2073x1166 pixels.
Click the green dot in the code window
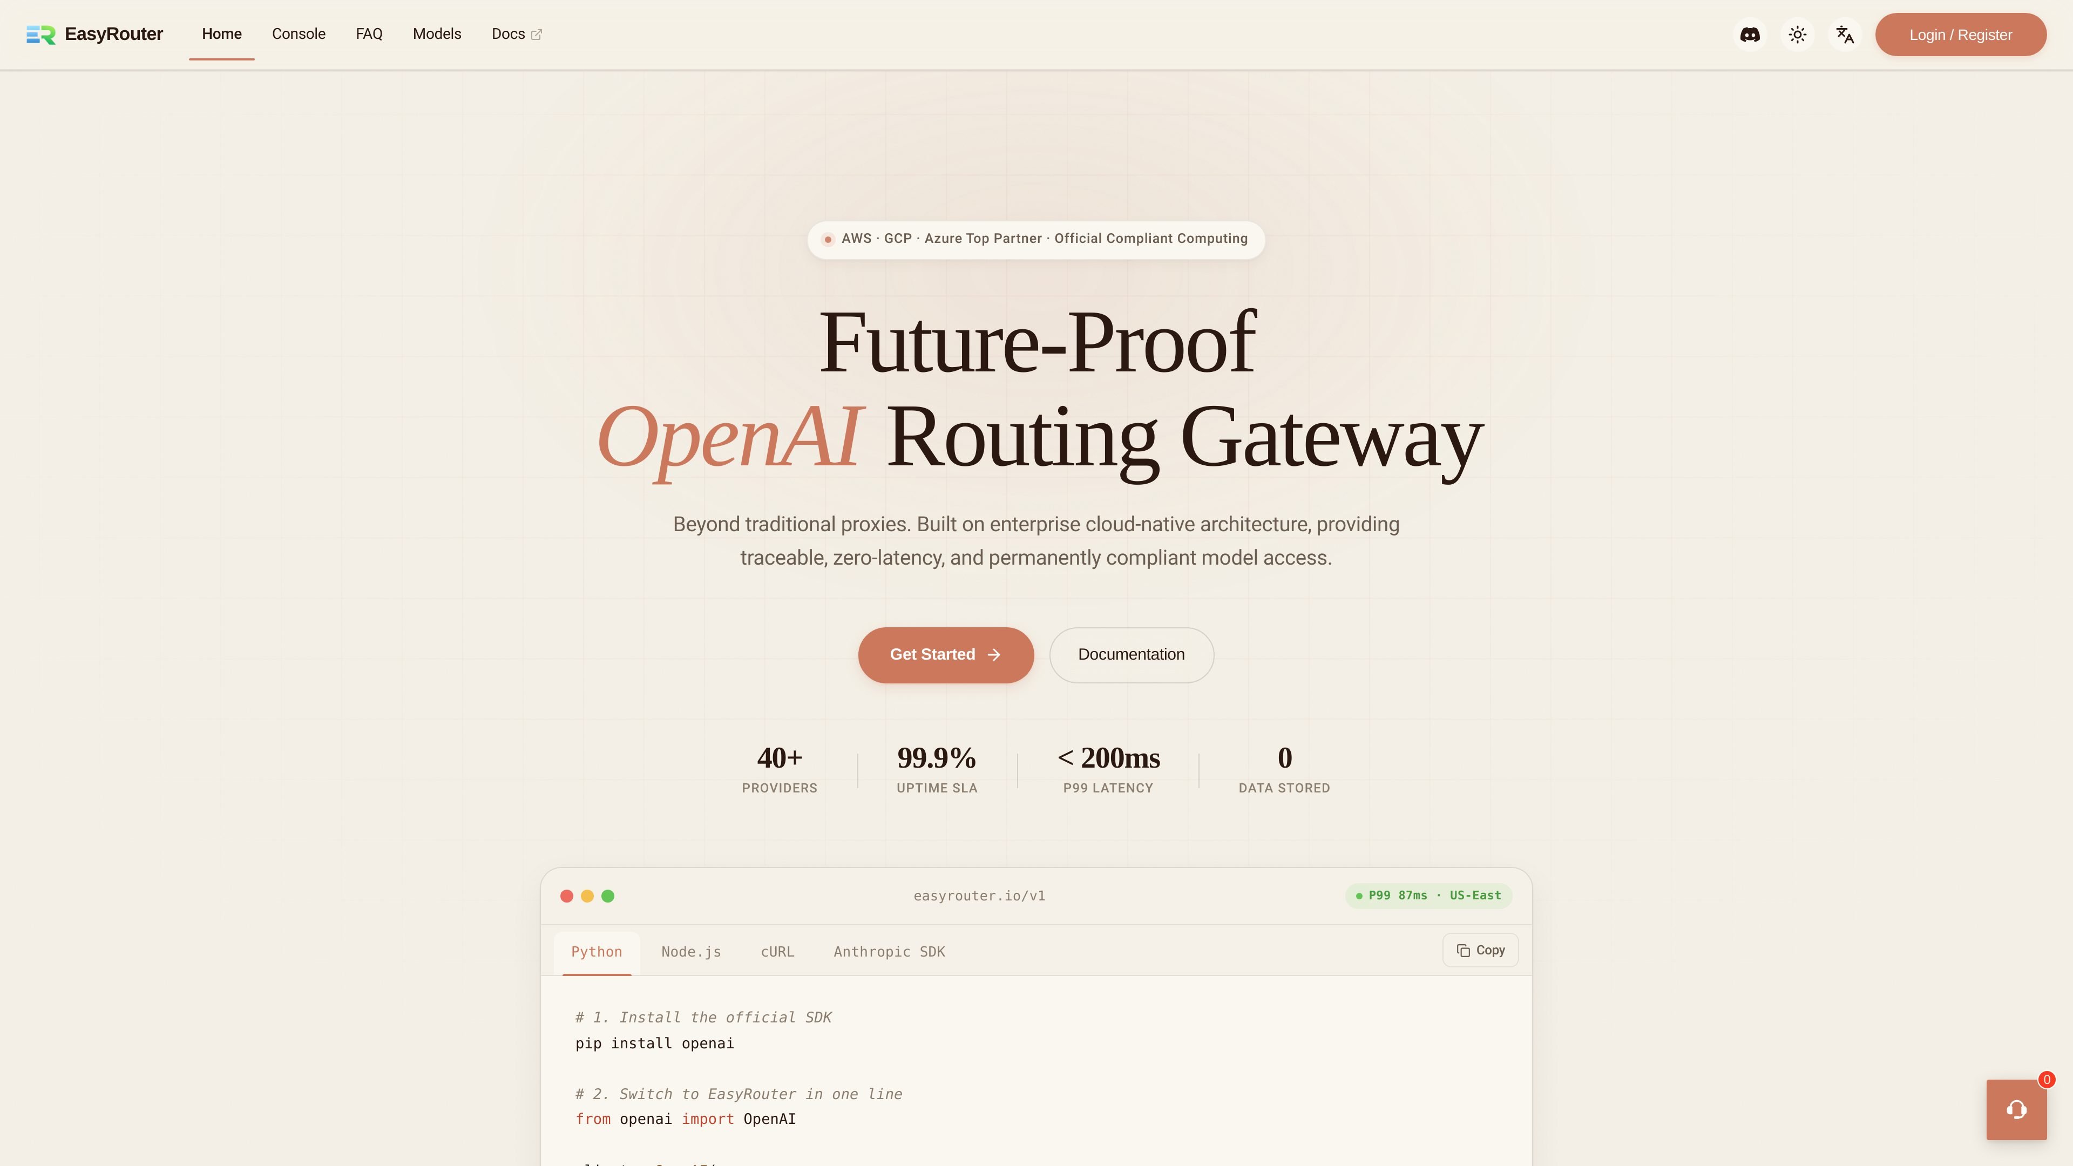(607, 897)
